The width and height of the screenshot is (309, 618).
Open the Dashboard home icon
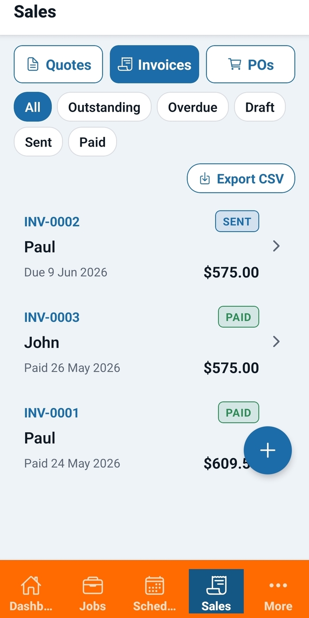pos(30,585)
